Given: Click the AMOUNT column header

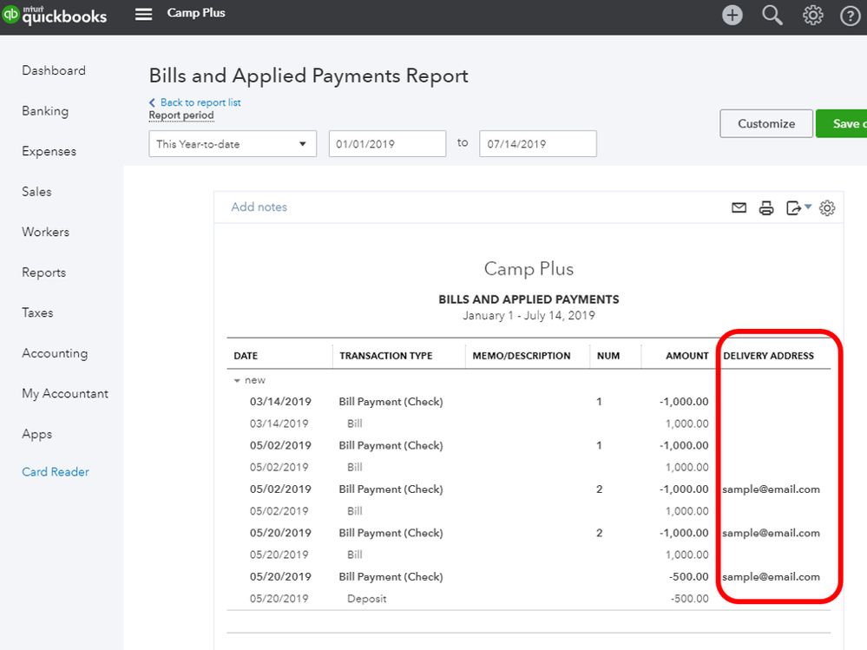Looking at the screenshot, I should point(686,356).
